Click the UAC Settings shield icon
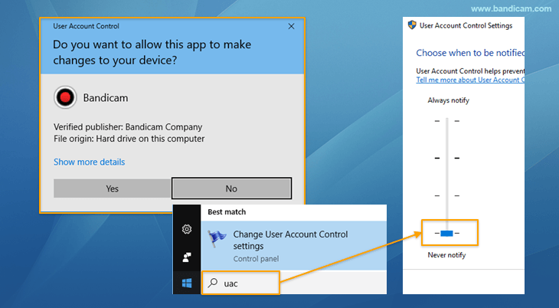 point(412,25)
